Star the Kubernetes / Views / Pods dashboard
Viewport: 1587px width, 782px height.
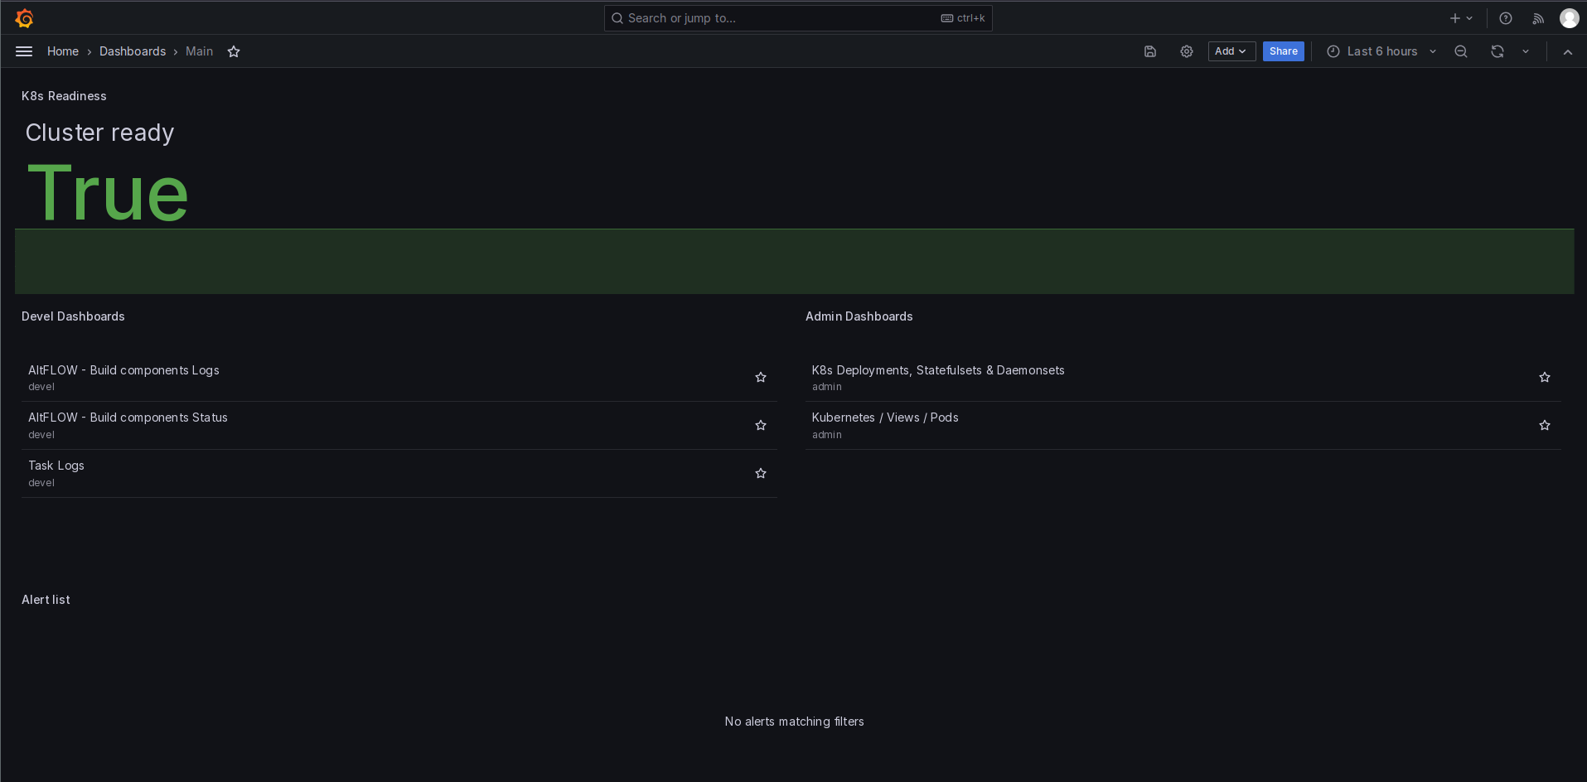[x=1545, y=425]
